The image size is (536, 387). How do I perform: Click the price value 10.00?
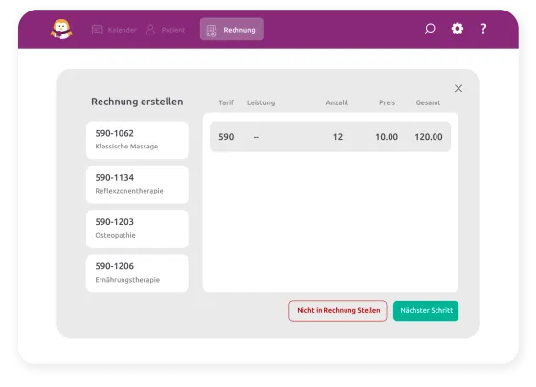tap(387, 137)
